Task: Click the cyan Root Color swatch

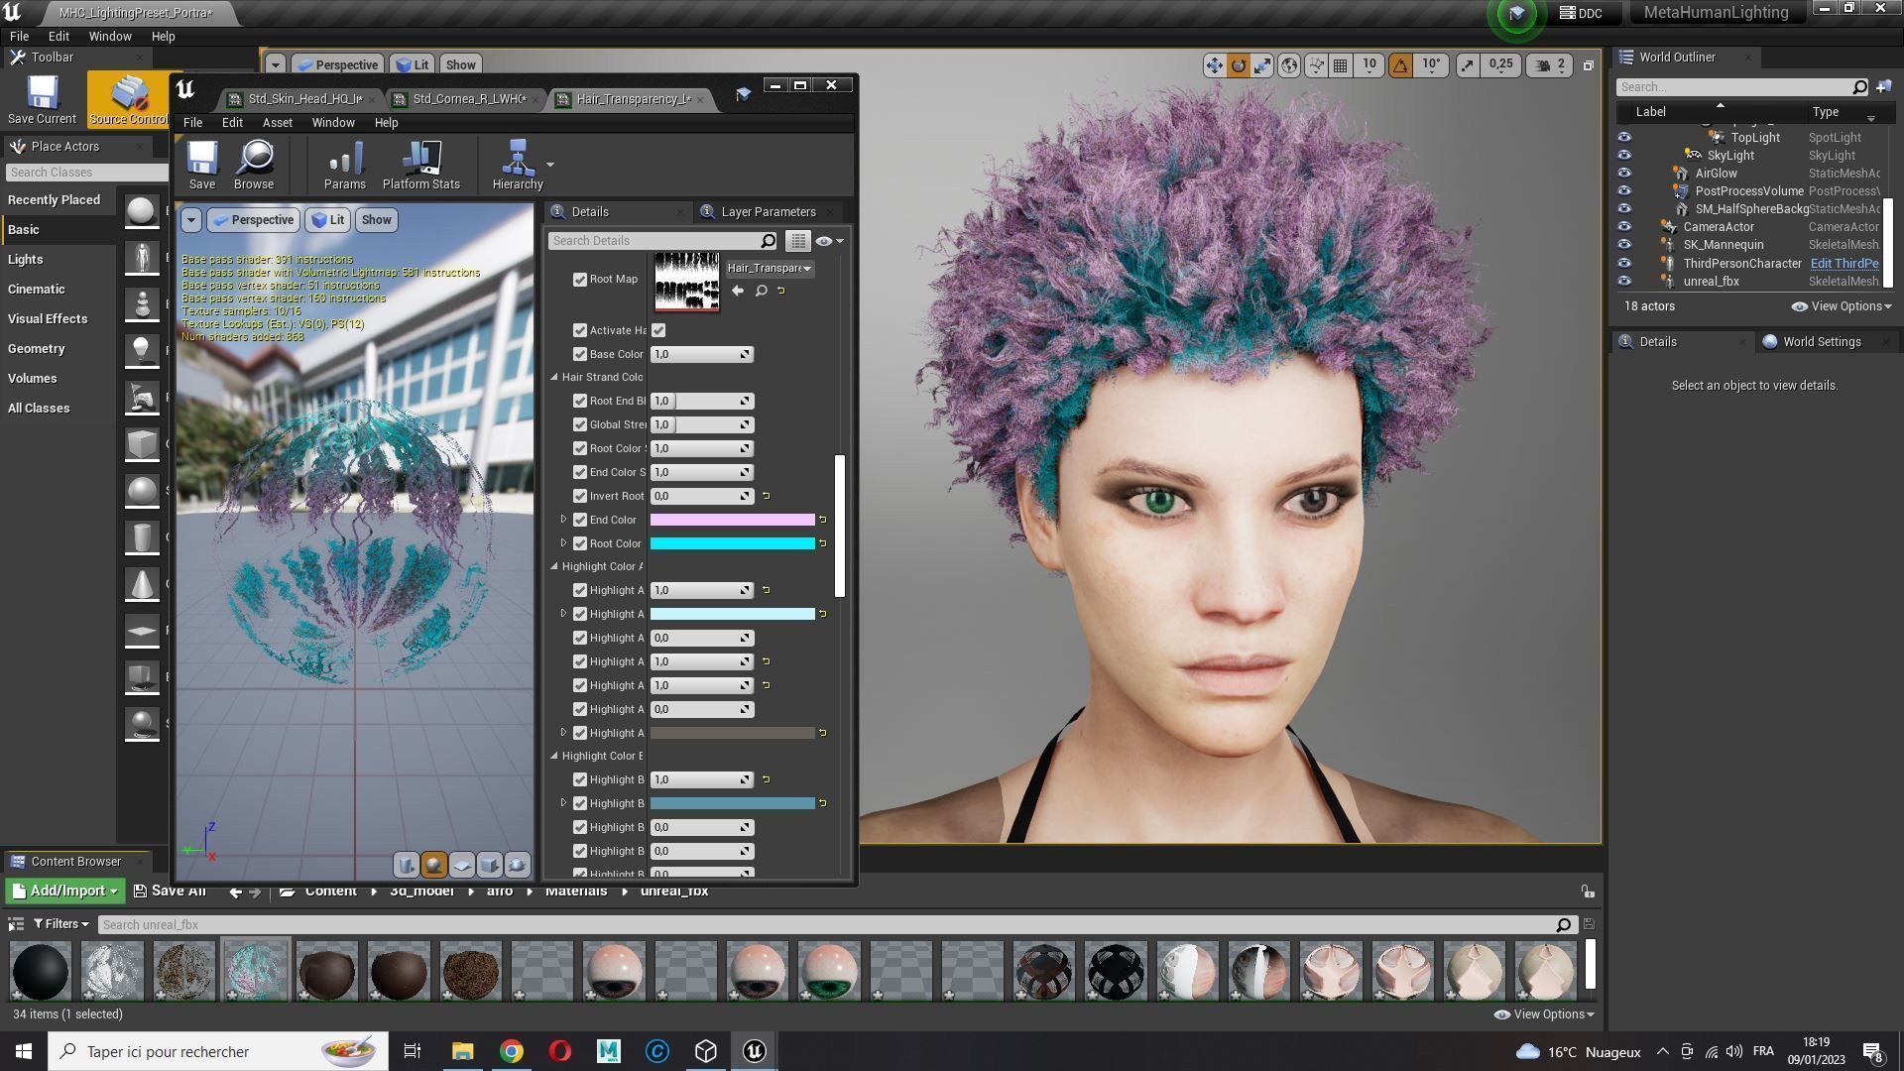Action: click(x=732, y=543)
